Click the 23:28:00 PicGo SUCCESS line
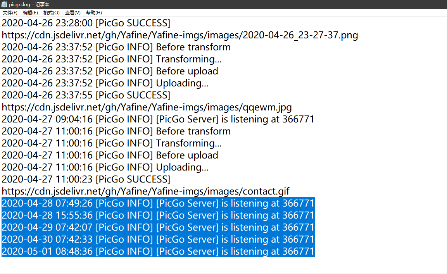Image resolution: width=447 pixels, height=274 pixels. pos(86,23)
